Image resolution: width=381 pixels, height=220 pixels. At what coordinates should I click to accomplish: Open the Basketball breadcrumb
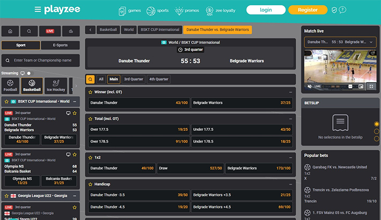[108, 30]
